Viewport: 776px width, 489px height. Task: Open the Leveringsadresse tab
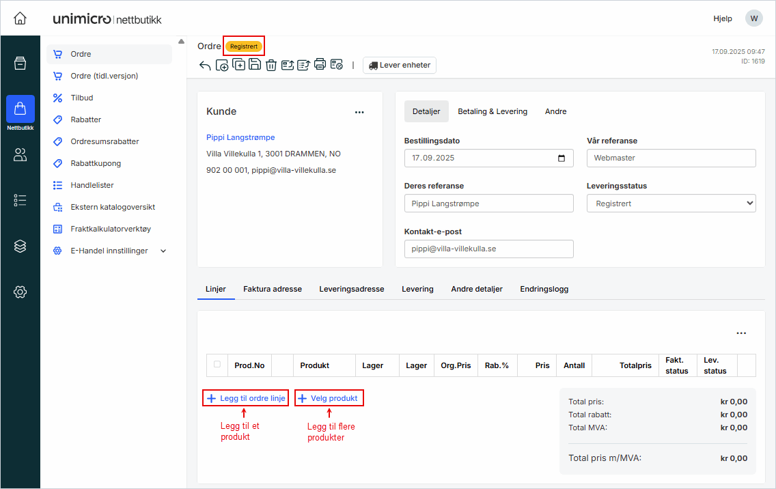tap(351, 289)
